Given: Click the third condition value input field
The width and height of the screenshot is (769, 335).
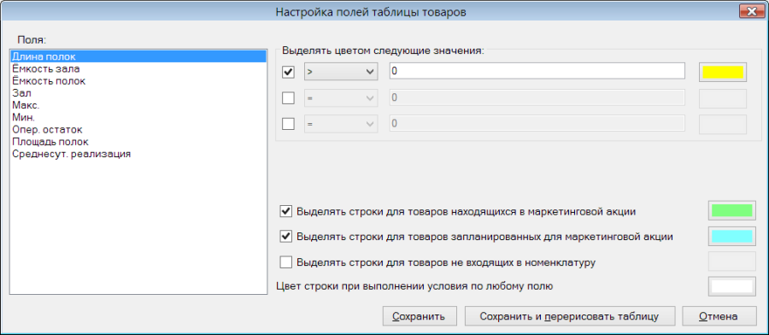Looking at the screenshot, I should click(537, 123).
